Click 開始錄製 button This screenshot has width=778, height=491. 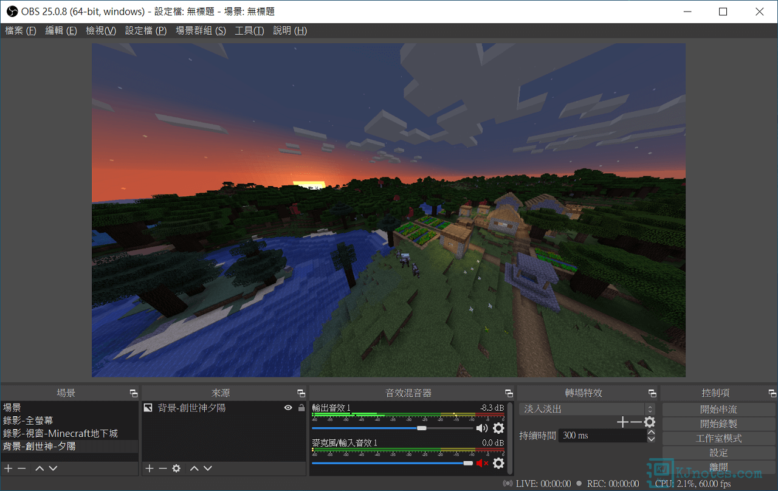tap(718, 424)
